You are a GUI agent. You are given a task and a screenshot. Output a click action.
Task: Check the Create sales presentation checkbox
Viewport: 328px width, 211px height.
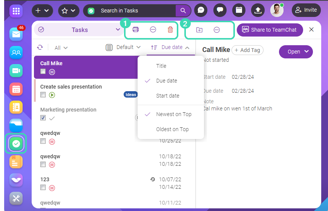tap(43, 95)
